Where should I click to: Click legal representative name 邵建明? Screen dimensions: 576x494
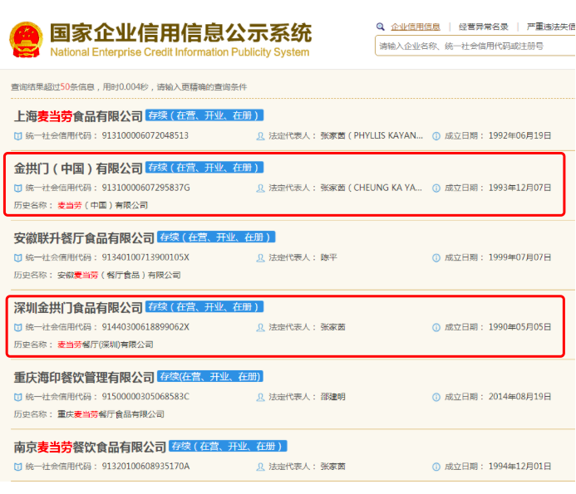332,397
